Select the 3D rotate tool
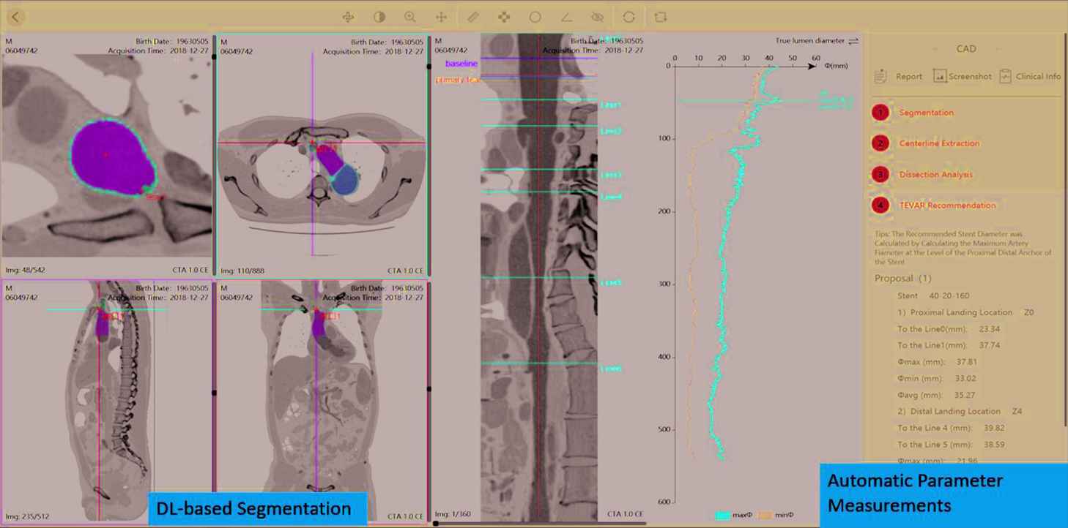The height and width of the screenshot is (528, 1068). tap(348, 17)
